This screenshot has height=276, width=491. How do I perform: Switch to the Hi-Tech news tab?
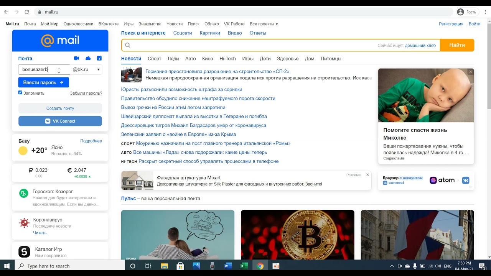coord(227,59)
